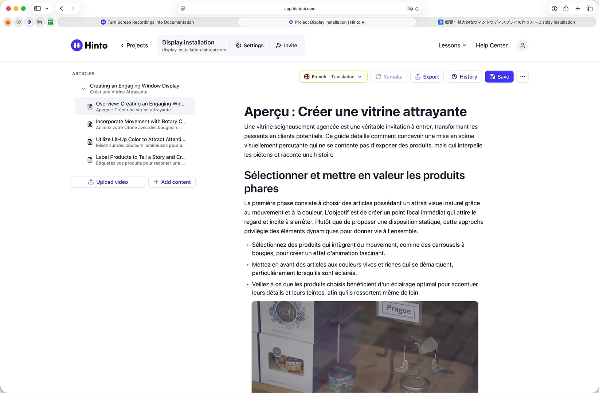The height and width of the screenshot is (393, 599).
Task: Open the tab overview icon
Action: pos(590,9)
